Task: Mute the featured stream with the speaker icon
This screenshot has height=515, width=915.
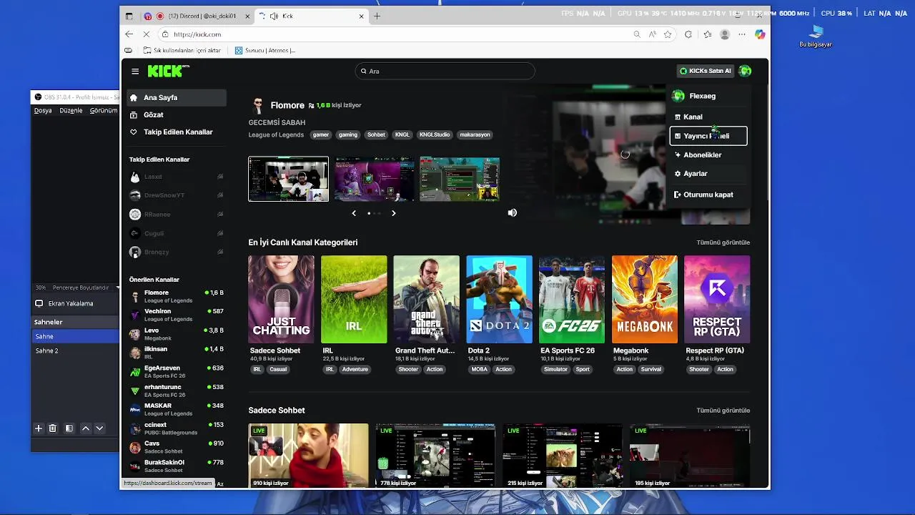Action: click(x=512, y=212)
